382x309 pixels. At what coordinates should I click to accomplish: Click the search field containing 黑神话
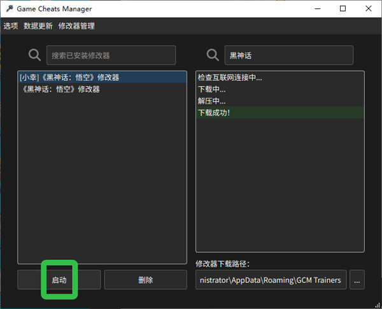pos(288,55)
